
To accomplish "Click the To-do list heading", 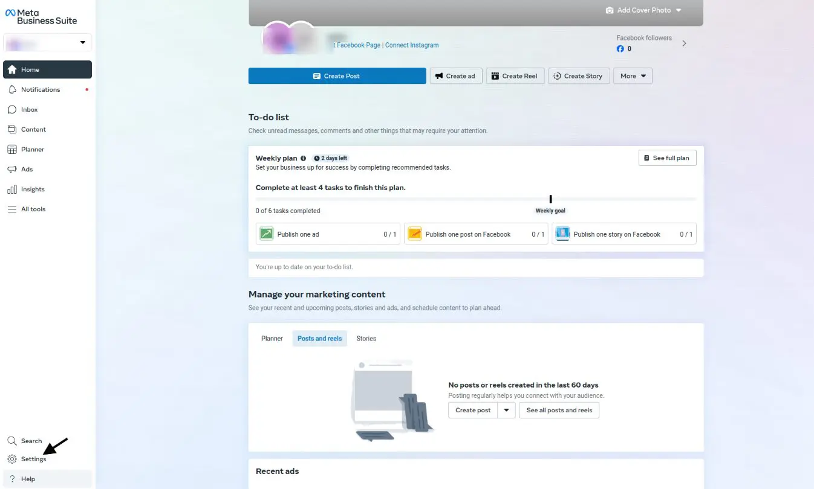I will pyautogui.click(x=269, y=117).
